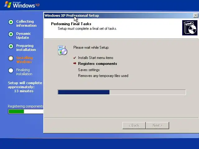Click the setup box-and-CD icon in header
The image size is (199, 149).
click(x=190, y=28)
